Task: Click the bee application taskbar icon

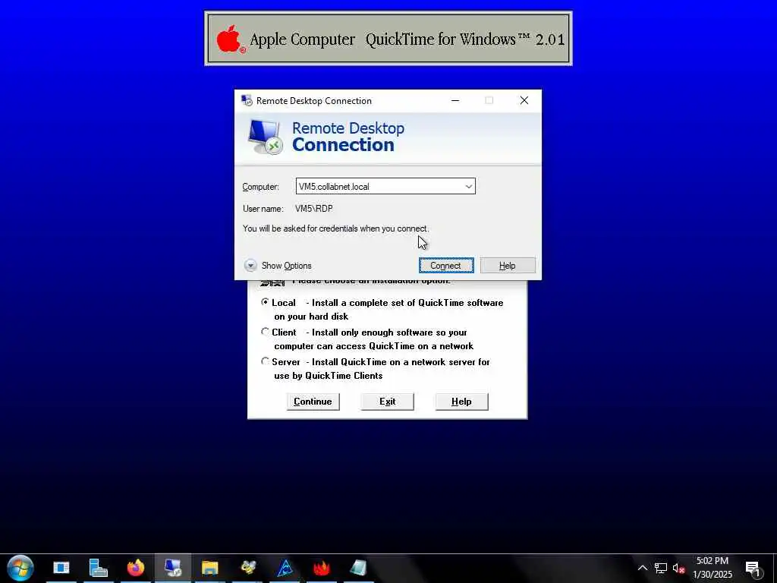Action: pos(248,568)
